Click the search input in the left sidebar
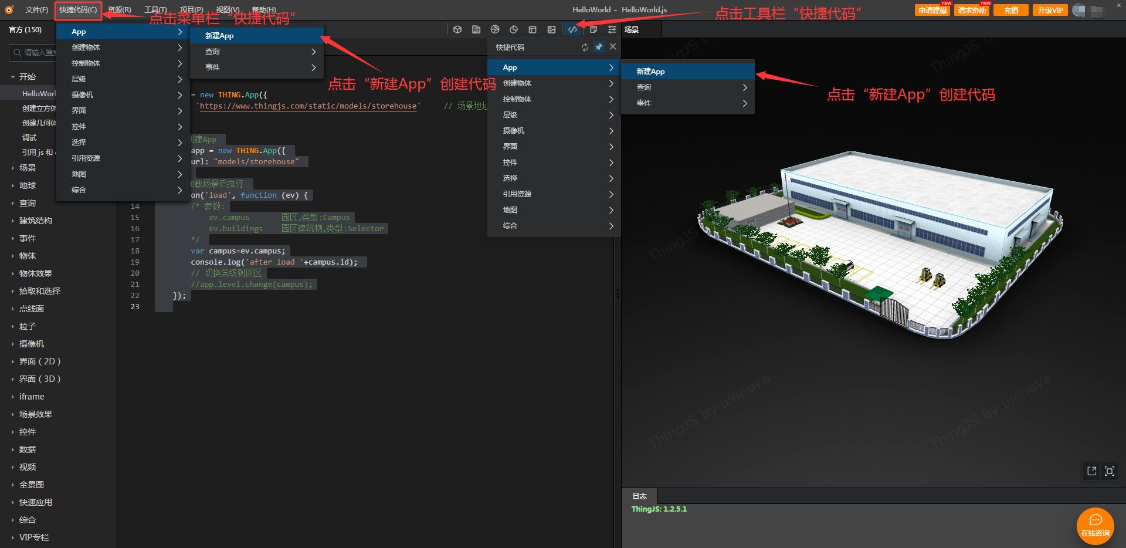1126x548 pixels. 32,52
